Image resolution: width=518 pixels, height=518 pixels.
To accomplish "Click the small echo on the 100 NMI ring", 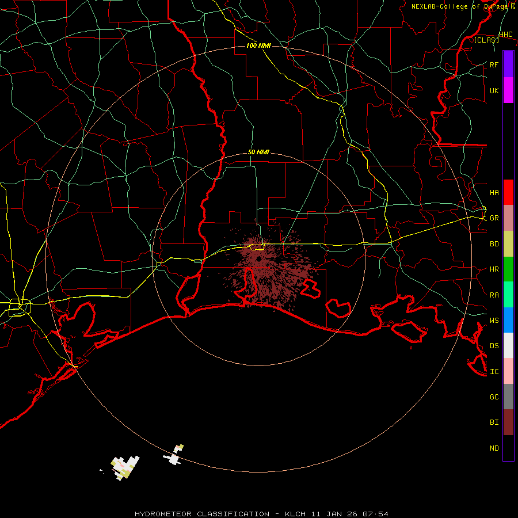I will click(174, 456).
